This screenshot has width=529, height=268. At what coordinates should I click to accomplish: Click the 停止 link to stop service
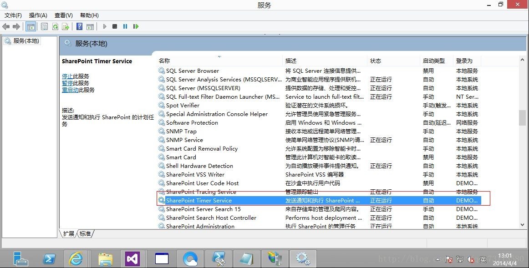(67, 76)
